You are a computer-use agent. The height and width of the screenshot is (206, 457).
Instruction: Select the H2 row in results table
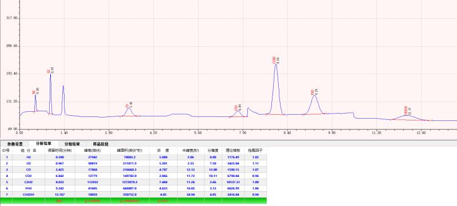[x=133, y=157]
